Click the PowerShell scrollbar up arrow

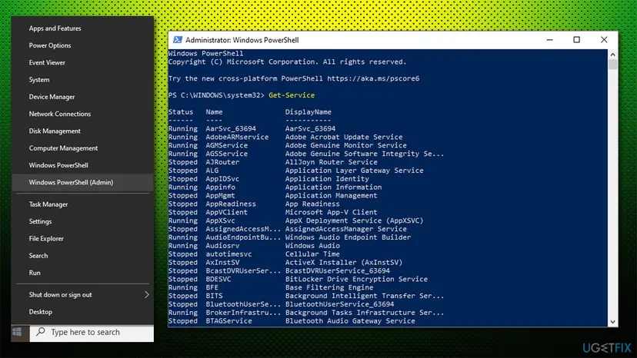(x=612, y=55)
